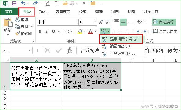
Task: Increase font size with larger A
Action: [101, 22]
